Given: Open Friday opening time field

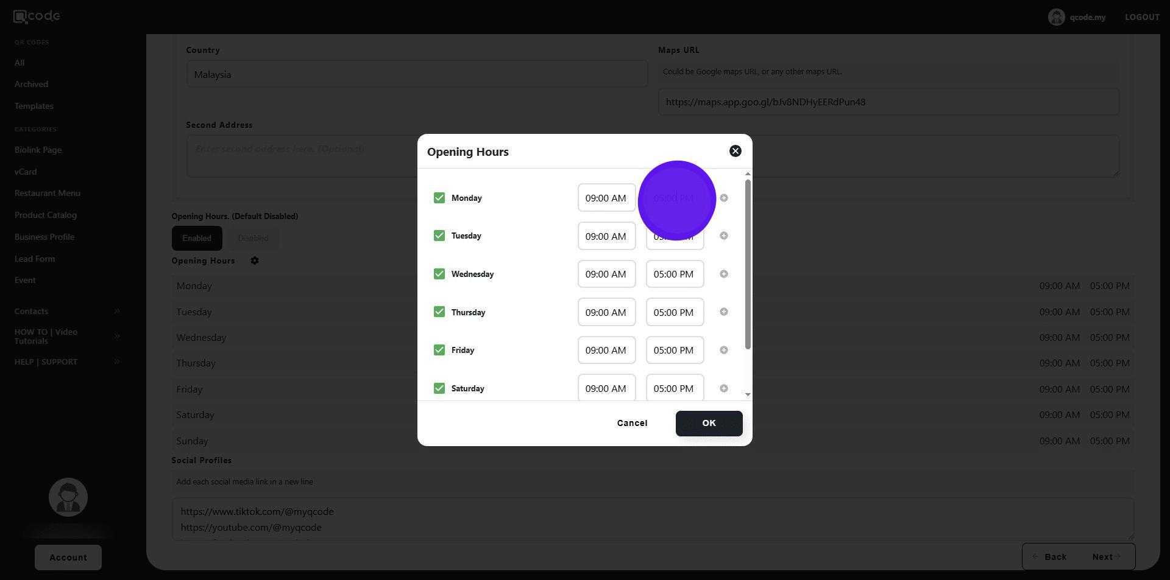Looking at the screenshot, I should (x=606, y=350).
